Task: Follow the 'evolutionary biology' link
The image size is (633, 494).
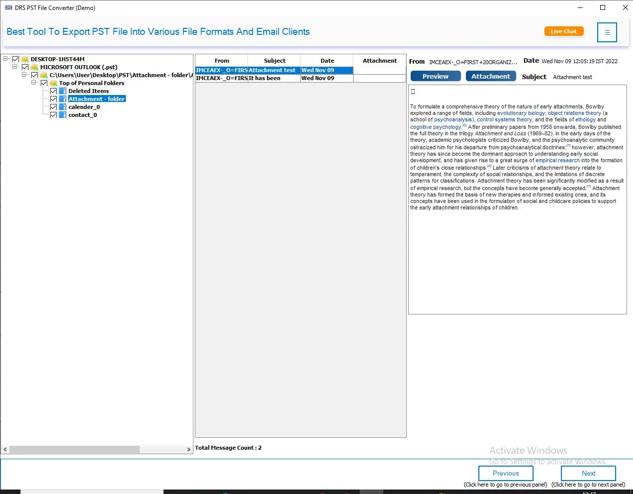Action: [x=521, y=113]
